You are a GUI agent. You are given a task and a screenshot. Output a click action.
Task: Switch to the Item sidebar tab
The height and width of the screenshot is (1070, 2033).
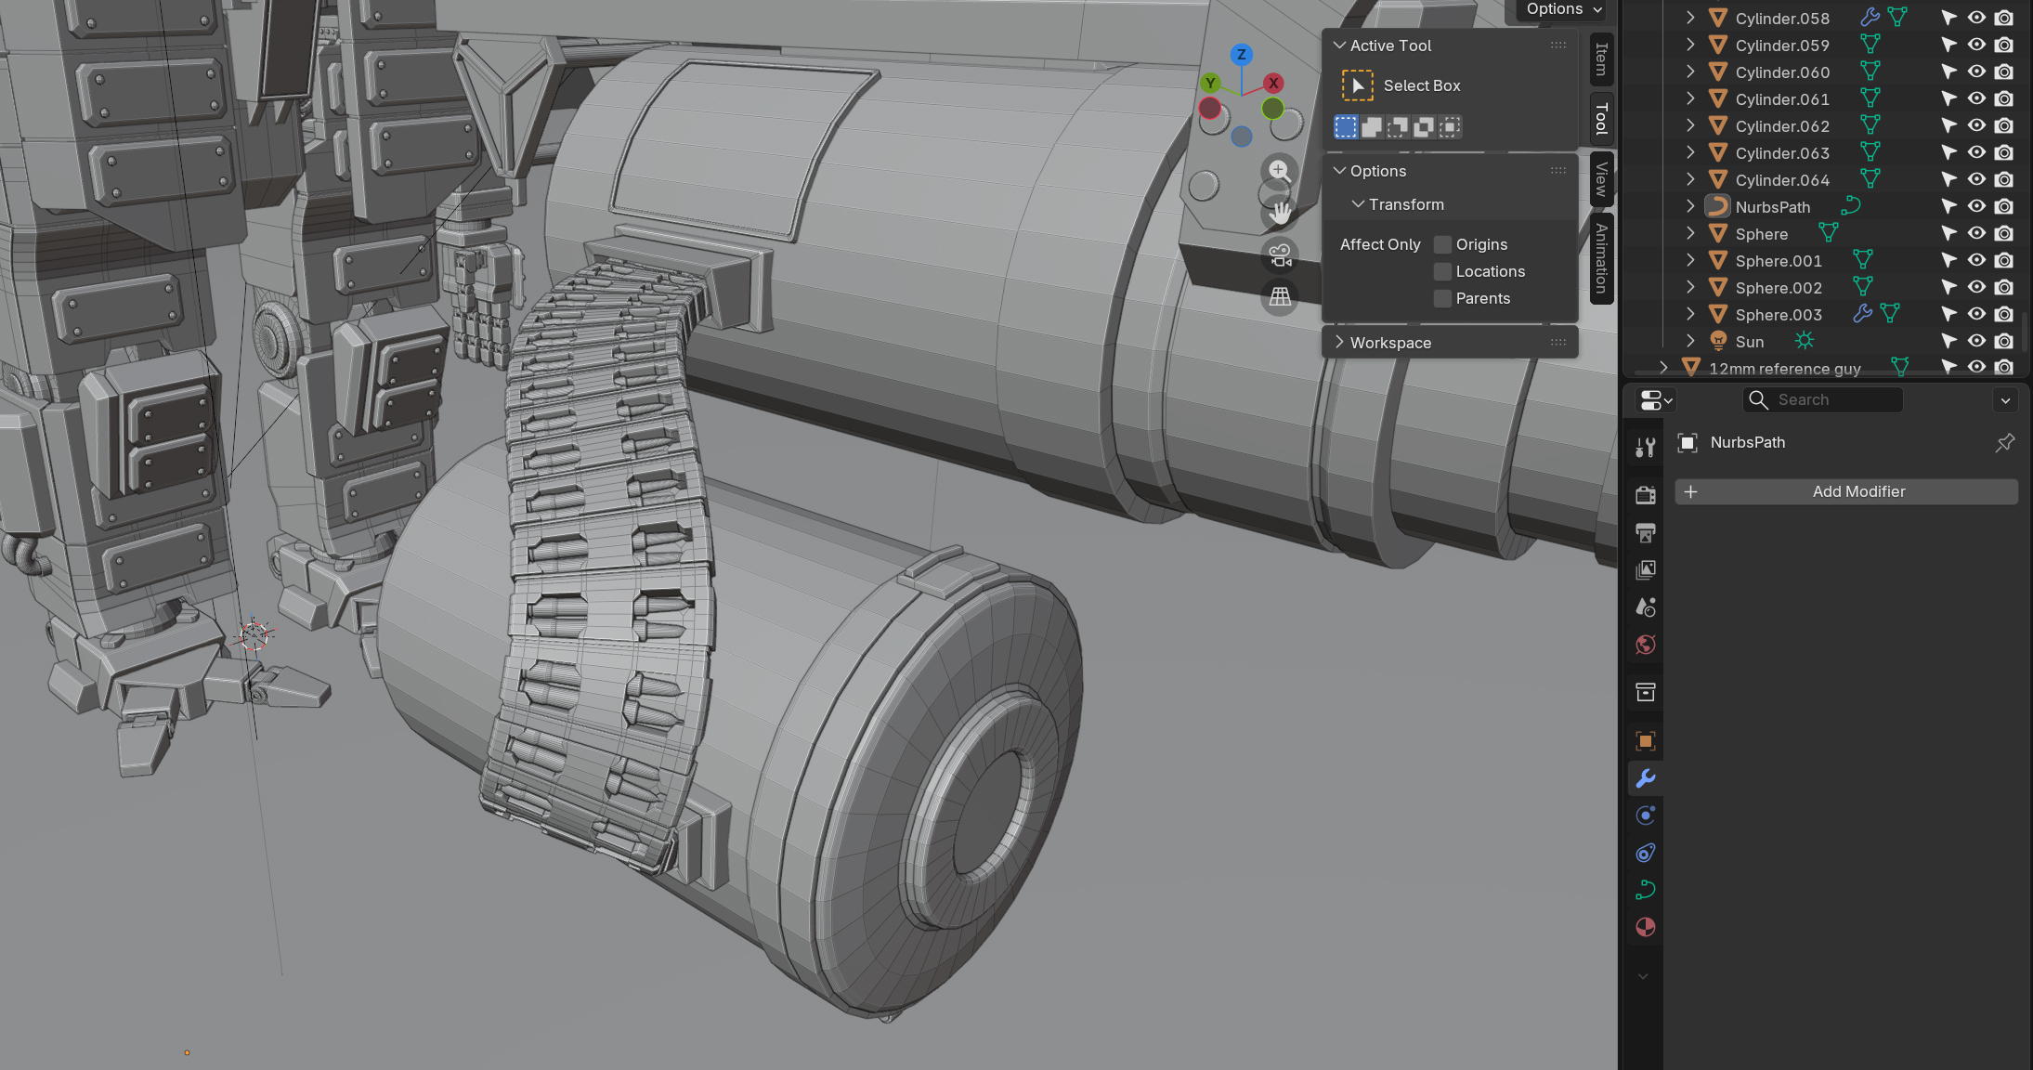click(x=1601, y=59)
